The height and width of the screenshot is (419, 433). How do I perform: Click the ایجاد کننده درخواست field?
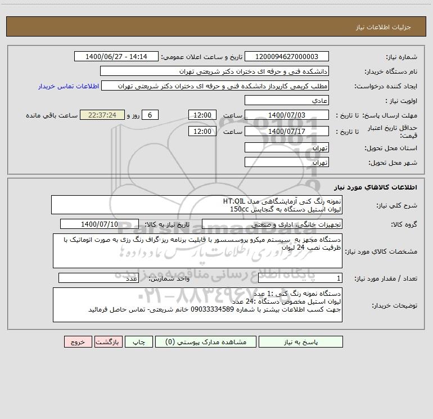point(215,85)
